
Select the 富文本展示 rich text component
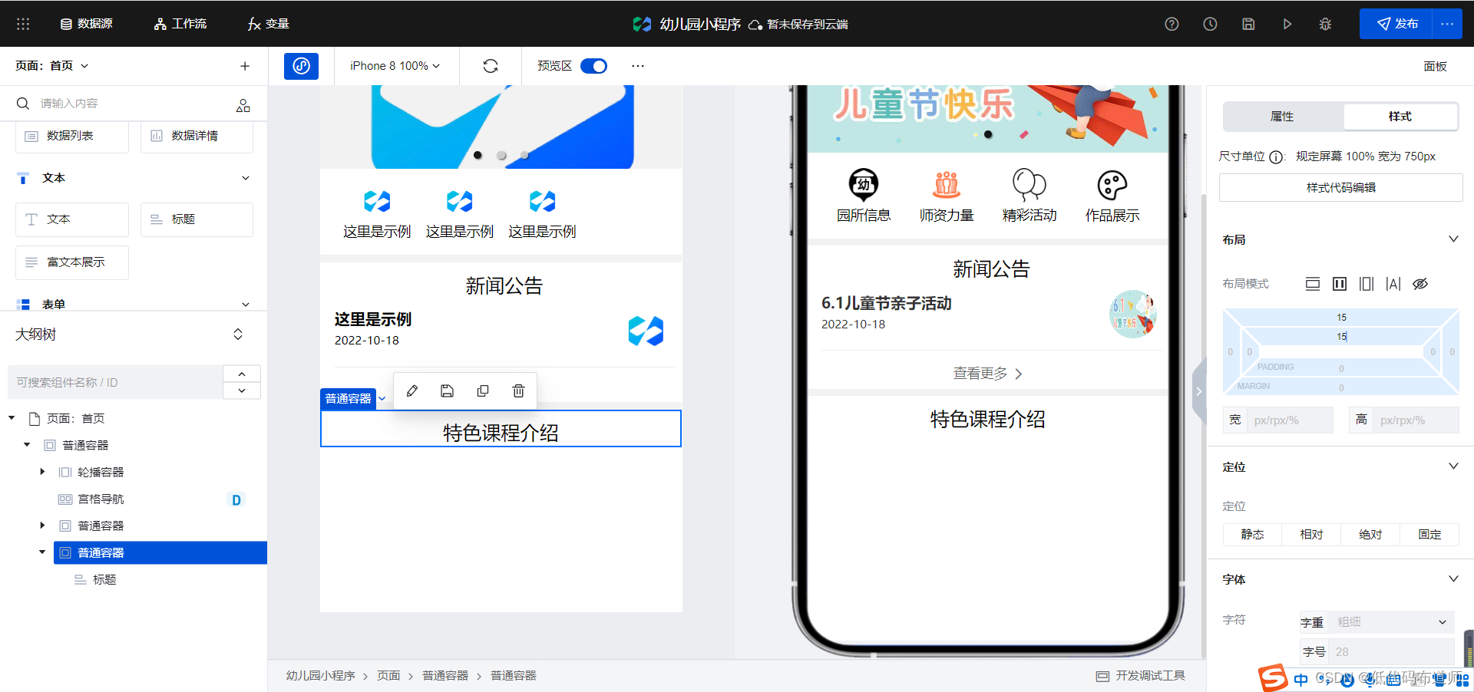point(72,262)
